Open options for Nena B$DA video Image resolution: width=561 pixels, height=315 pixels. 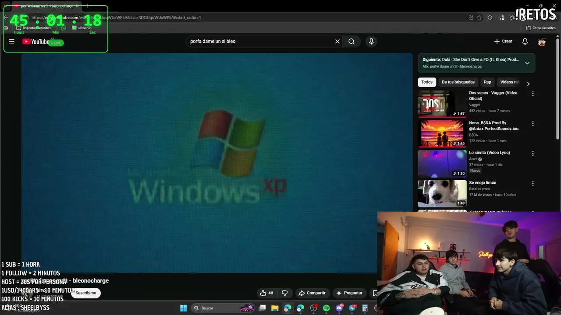pyautogui.click(x=533, y=124)
